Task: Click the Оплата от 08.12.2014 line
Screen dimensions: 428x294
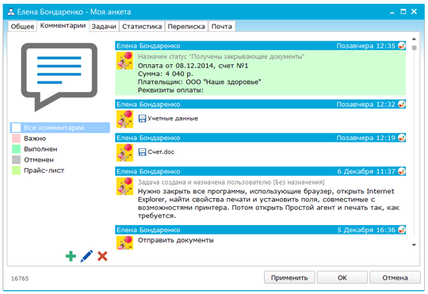Action: [193, 66]
